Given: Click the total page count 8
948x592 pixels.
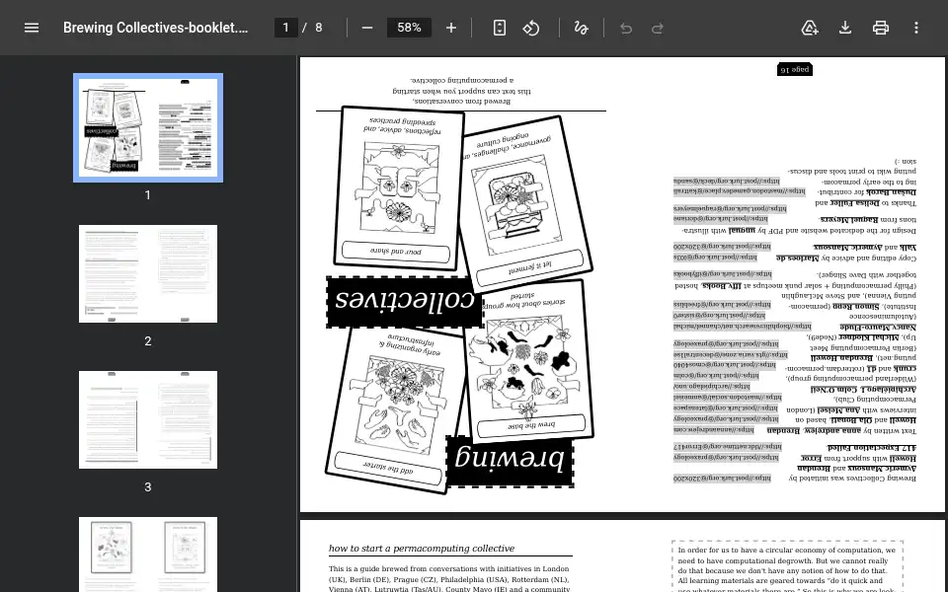Looking at the screenshot, I should [x=319, y=28].
